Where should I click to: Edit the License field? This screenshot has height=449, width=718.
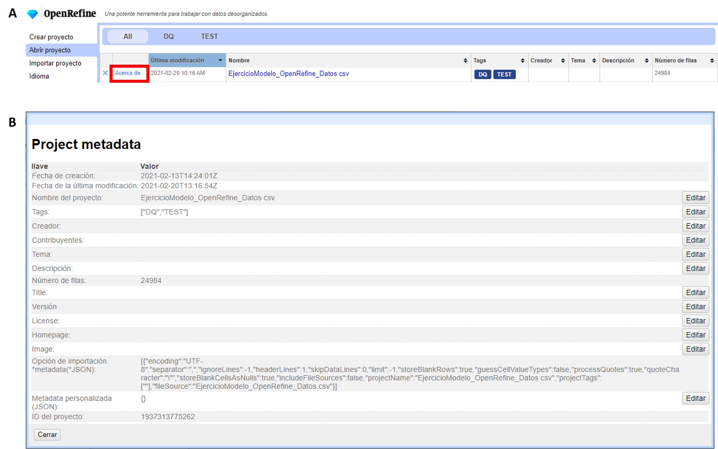tap(696, 320)
